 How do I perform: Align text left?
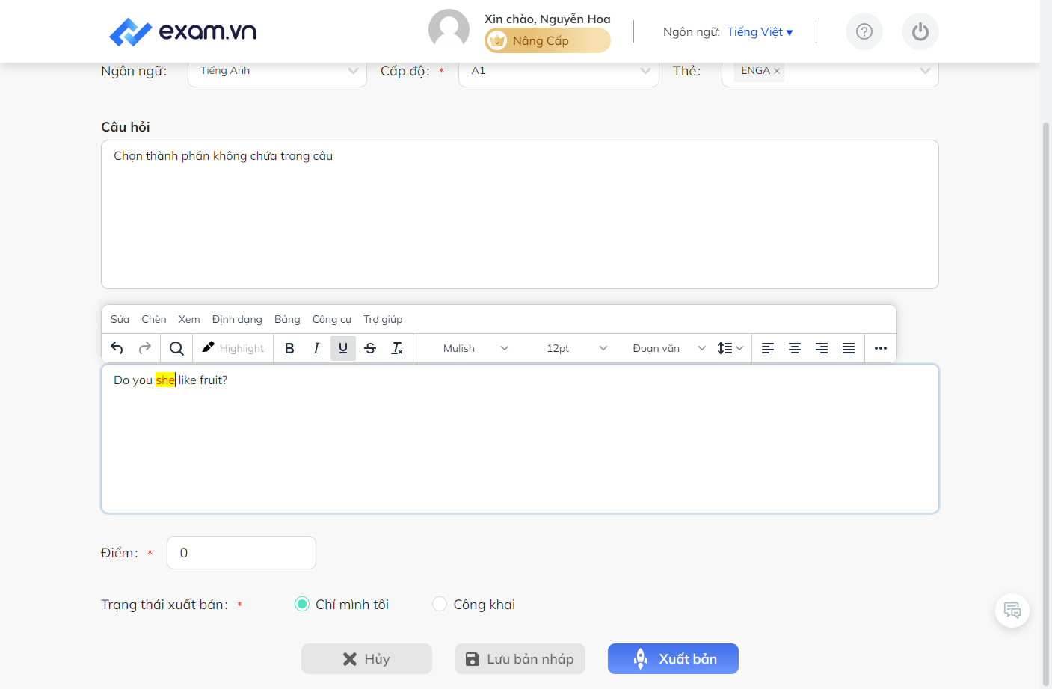click(x=768, y=348)
